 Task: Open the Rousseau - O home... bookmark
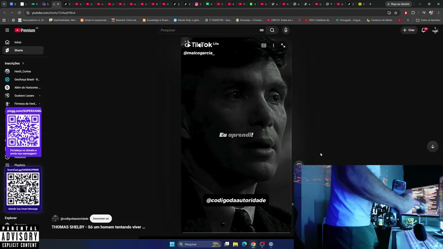coord(249,20)
